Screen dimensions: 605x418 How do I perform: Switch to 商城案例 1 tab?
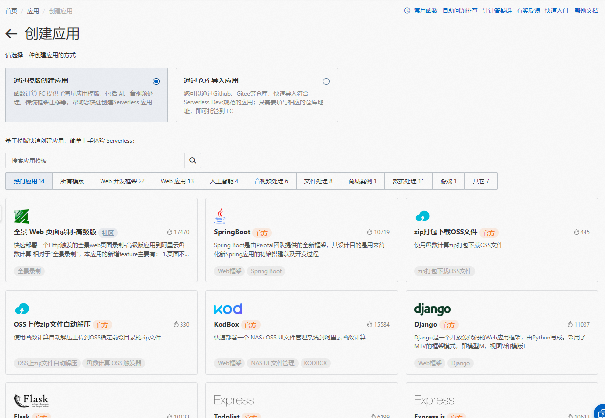[363, 181]
